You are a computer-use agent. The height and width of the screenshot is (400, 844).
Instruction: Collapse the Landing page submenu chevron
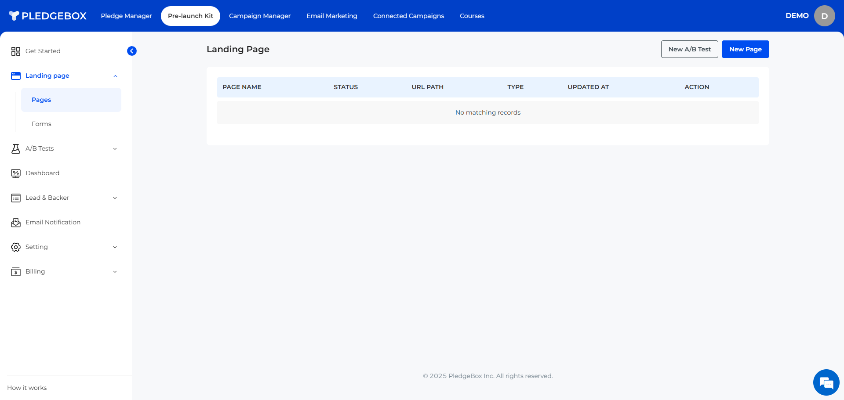pos(115,76)
